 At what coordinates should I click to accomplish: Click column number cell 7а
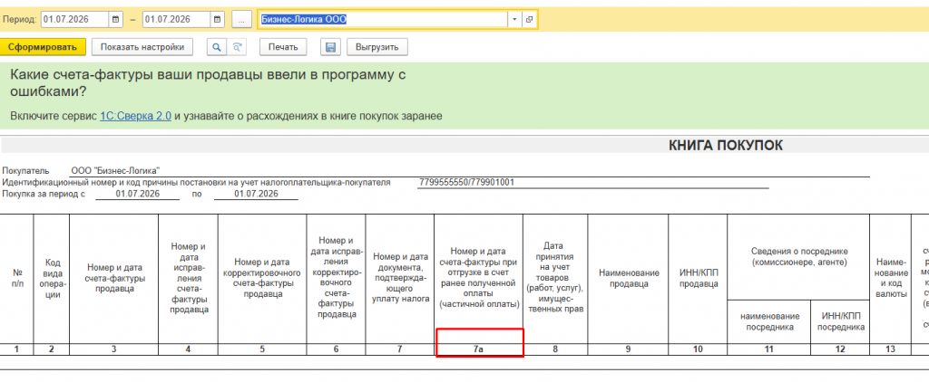(479, 349)
